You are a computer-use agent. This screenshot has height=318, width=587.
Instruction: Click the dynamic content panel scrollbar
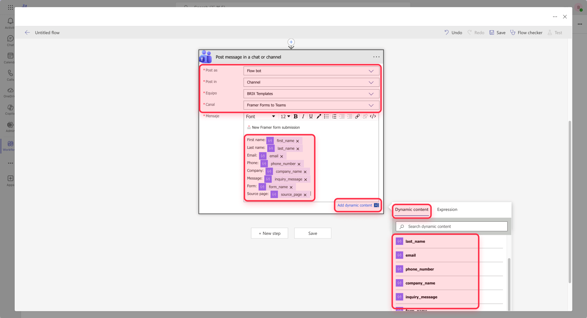[x=509, y=284]
